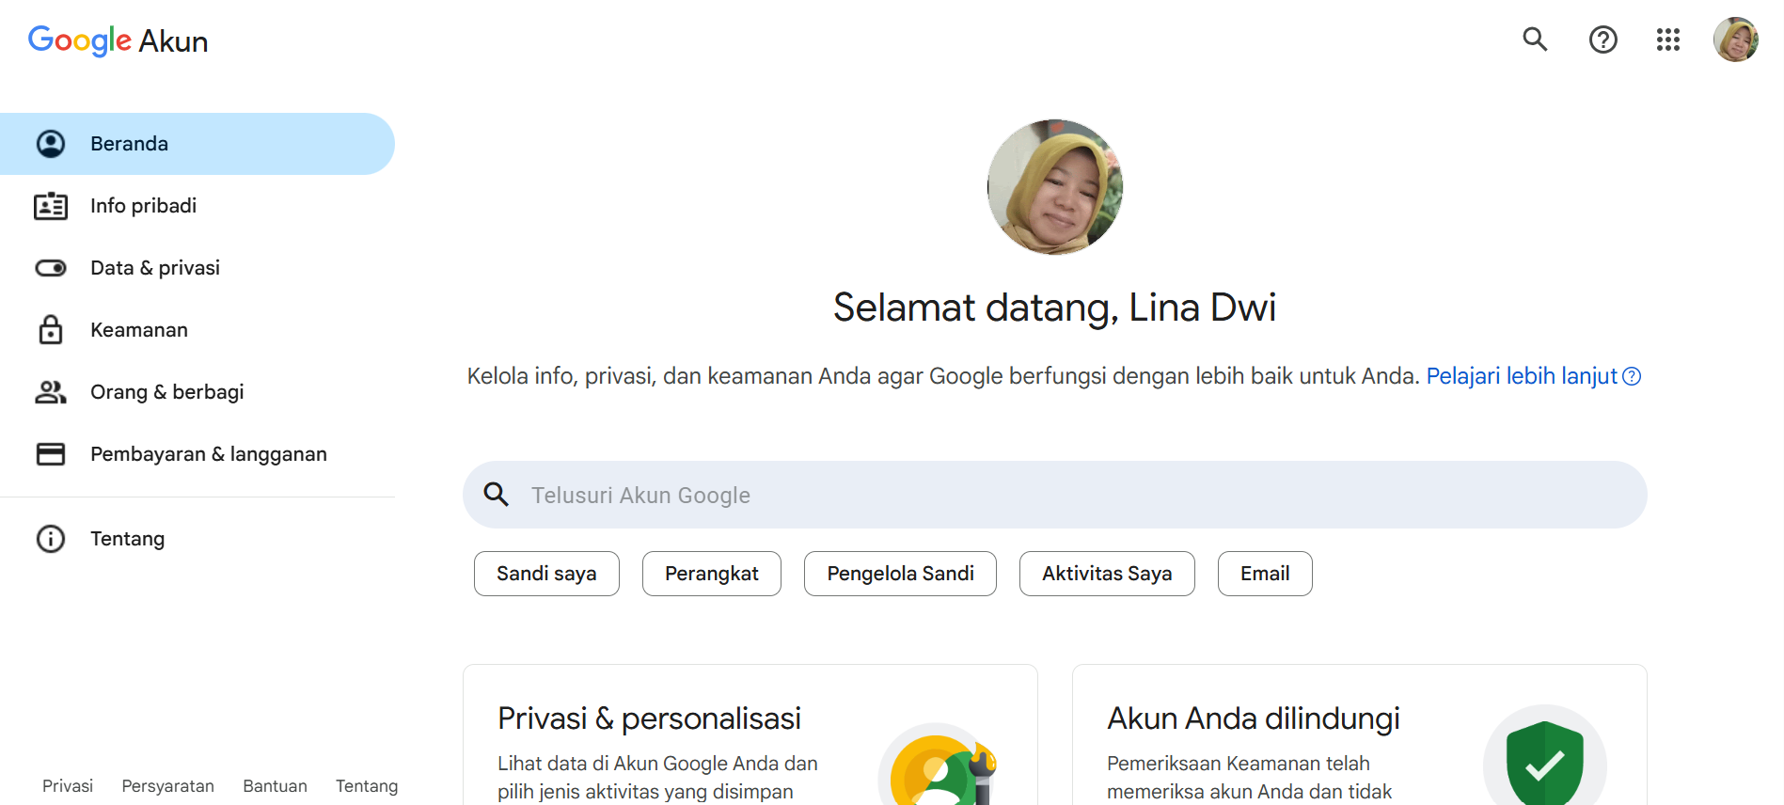The height and width of the screenshot is (805, 1784).
Task: Open Orang & berbagi
Action: pyautogui.click(x=197, y=392)
